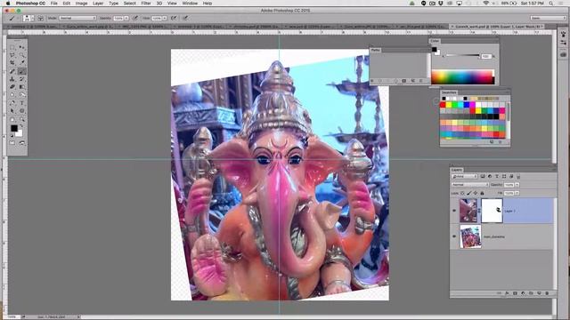Open the workspace switcher dropdown
The width and height of the screenshot is (570, 320).
click(x=548, y=18)
